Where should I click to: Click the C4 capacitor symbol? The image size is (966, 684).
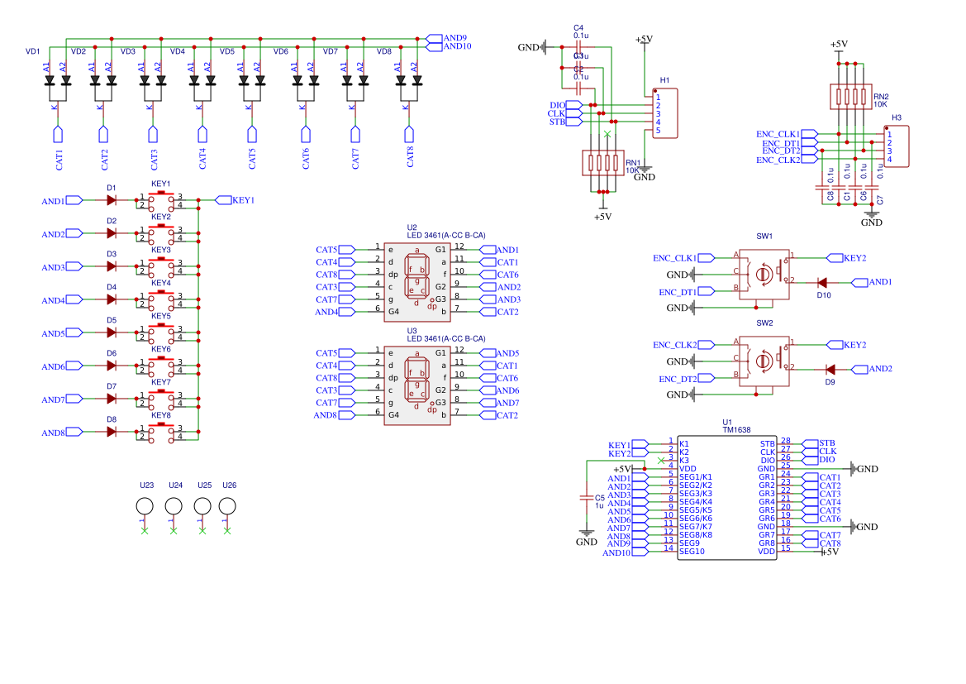click(x=579, y=47)
